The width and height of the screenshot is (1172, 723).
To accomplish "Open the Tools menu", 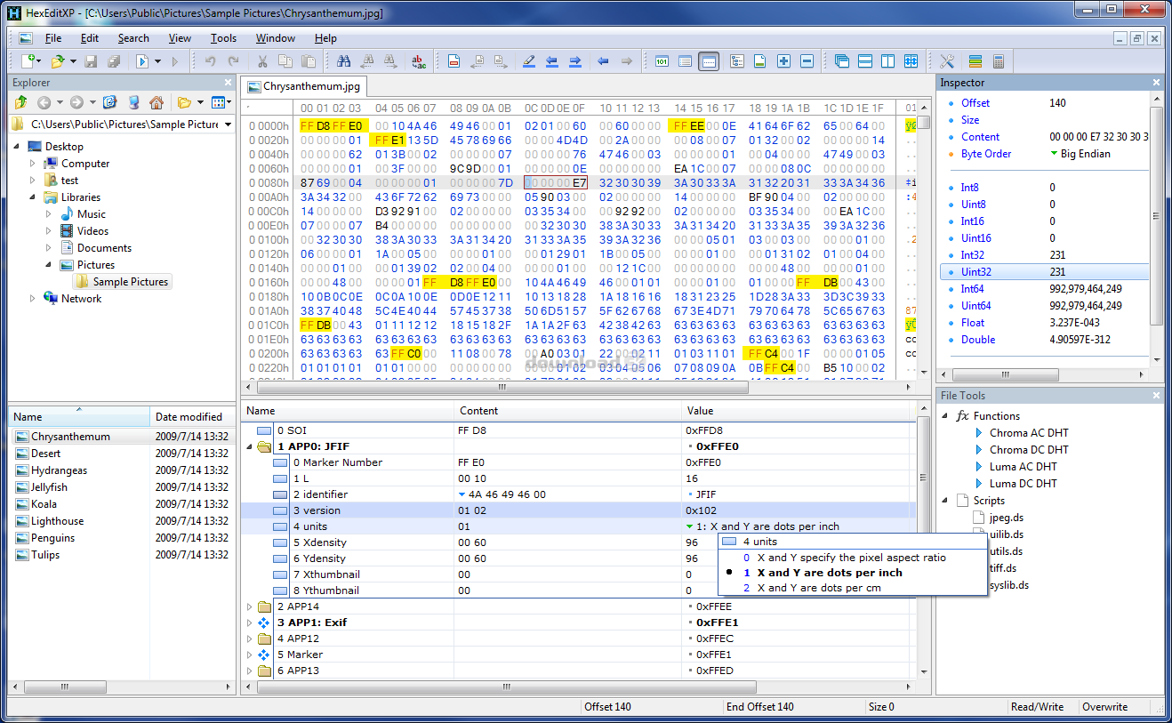I will (x=223, y=38).
